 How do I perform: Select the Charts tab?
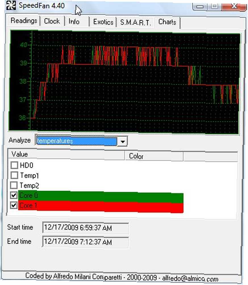[167, 22]
